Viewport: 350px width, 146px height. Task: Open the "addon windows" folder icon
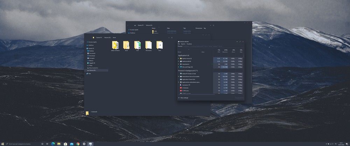pyautogui.click(x=115, y=45)
